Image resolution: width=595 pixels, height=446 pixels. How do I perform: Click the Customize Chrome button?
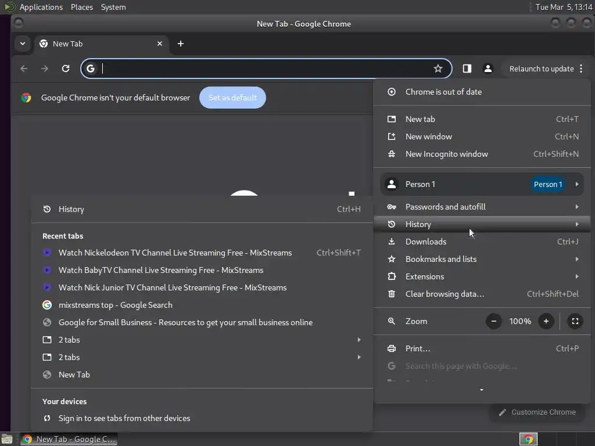(537, 412)
